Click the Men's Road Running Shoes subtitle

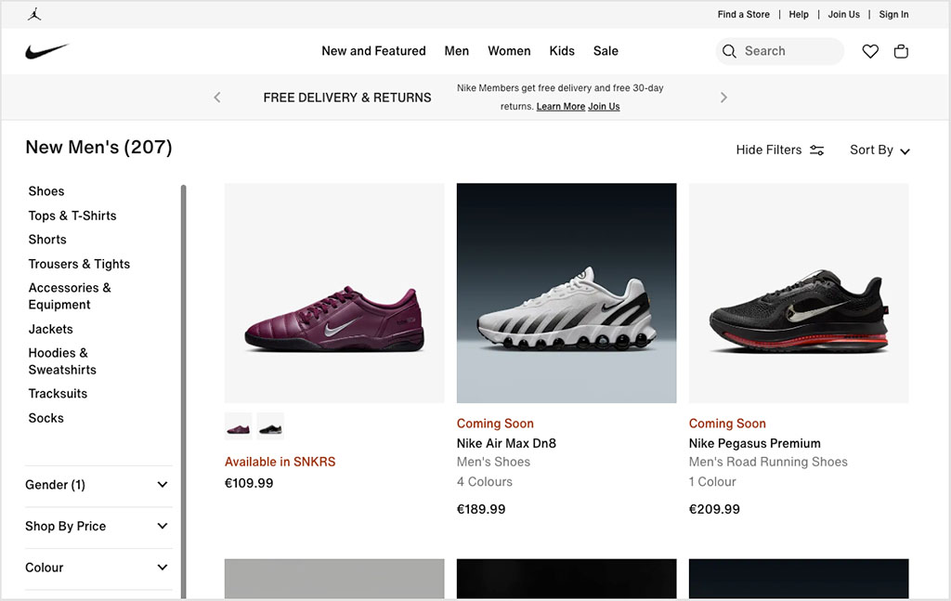(768, 462)
